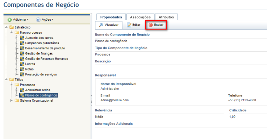The image size is (267, 139).
Task: Click the Prestação de serviços component icon
Action: point(22,74)
